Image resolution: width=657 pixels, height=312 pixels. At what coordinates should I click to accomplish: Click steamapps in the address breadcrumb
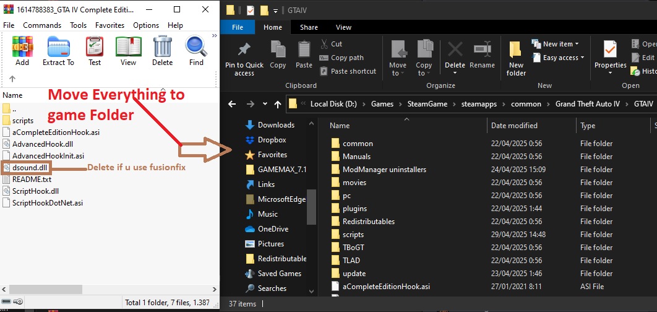pos(479,104)
